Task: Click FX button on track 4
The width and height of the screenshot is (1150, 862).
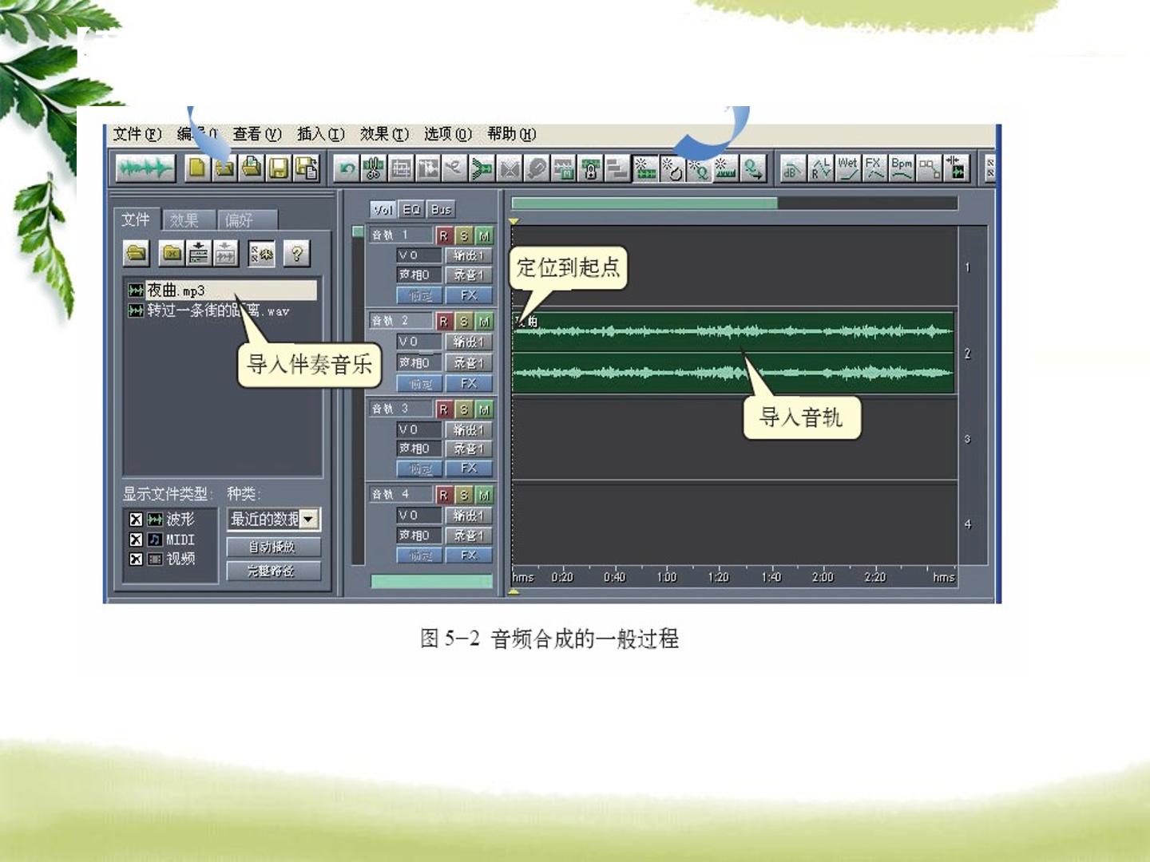Action: click(469, 556)
